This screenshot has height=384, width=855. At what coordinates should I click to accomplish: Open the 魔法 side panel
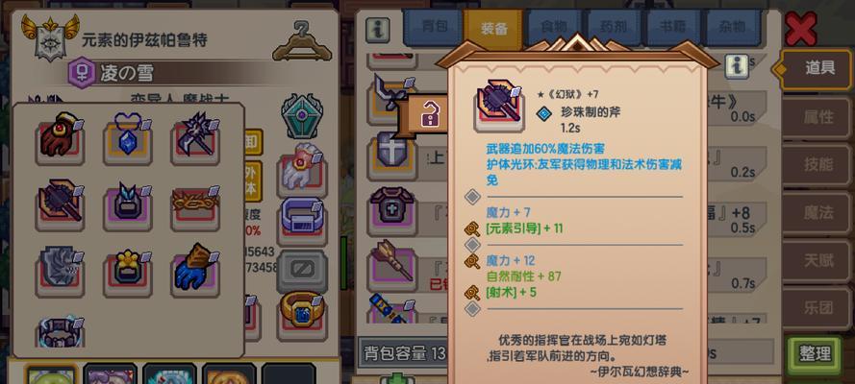[817, 213]
